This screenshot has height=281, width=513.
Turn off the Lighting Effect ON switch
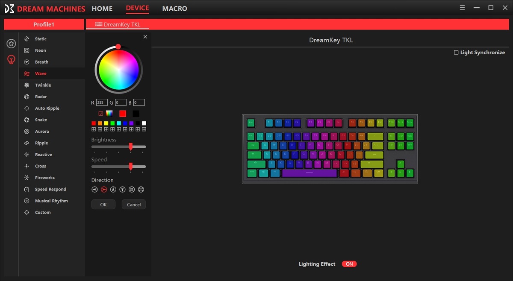[x=349, y=264]
